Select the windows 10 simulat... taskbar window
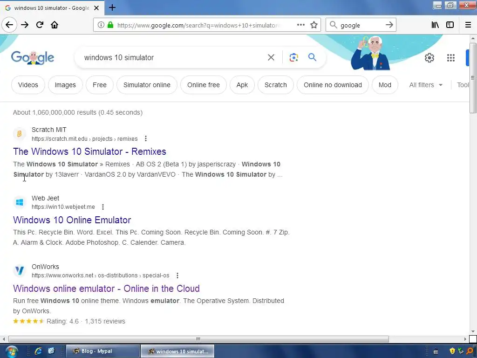 (x=177, y=351)
